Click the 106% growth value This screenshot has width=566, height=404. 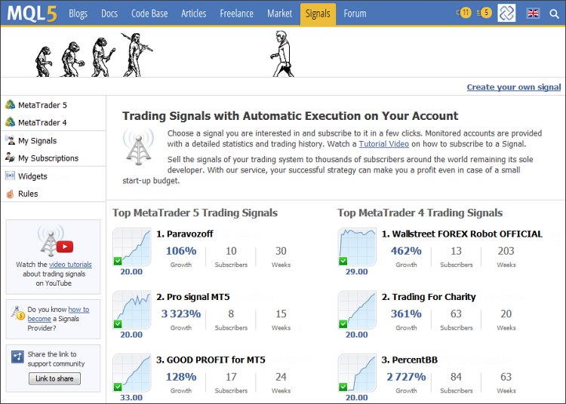[181, 251]
